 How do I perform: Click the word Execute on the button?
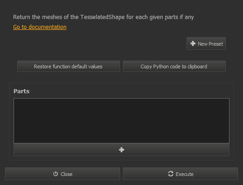pyautogui.click(x=185, y=174)
